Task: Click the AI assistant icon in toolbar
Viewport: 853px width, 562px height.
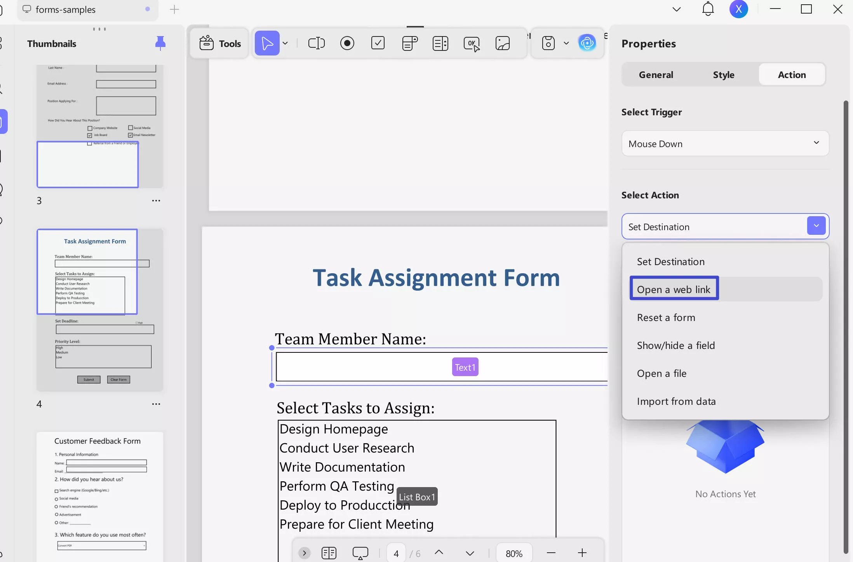Action: coord(587,43)
